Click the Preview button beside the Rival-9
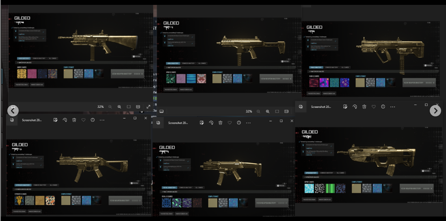446x221 pixels. click(280, 185)
